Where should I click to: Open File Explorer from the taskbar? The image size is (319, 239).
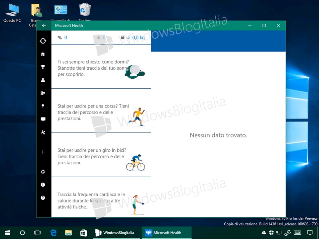[x=68, y=233]
